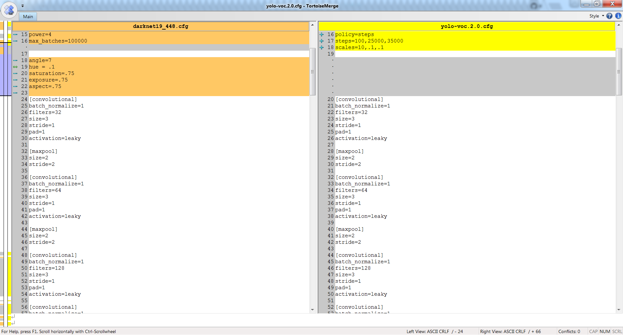Click 'filters=64' on left line 38
This screenshot has height=335, width=623.
click(45, 190)
